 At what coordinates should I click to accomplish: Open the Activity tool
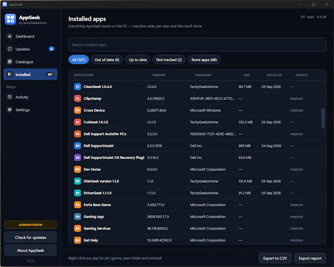(x=30, y=97)
